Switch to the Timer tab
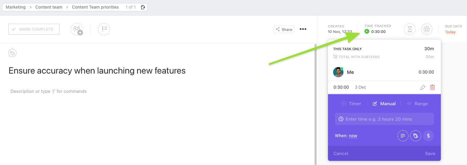467x165 pixels. click(351, 104)
